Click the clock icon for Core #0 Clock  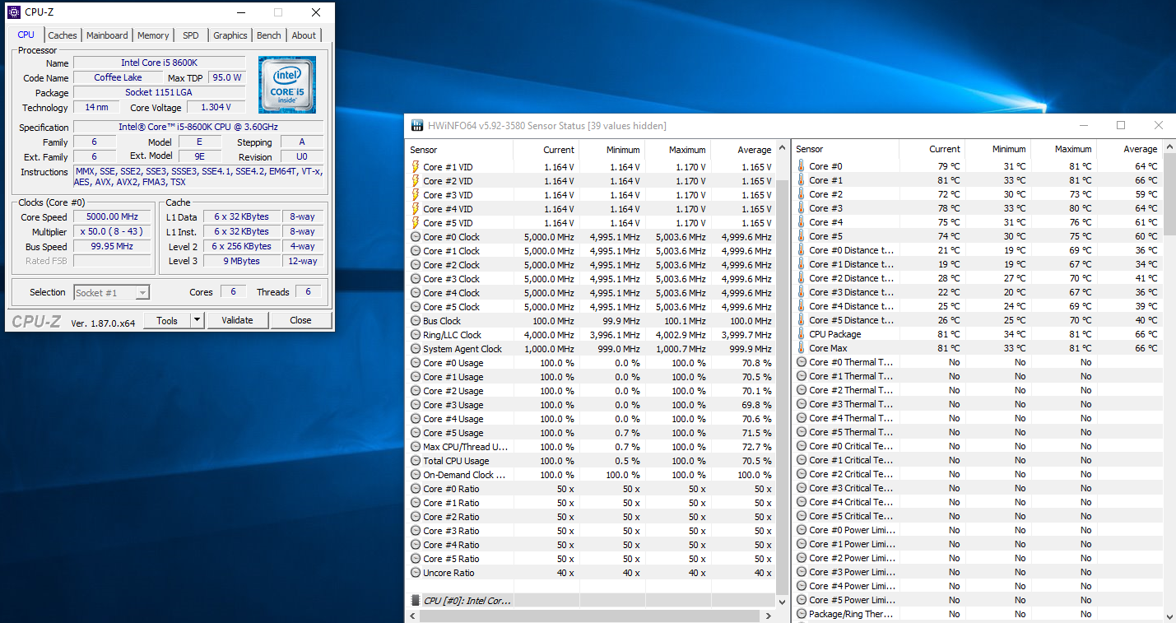416,237
